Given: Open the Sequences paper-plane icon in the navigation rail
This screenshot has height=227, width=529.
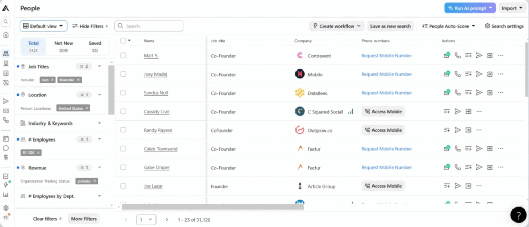Looking at the screenshot, I should tap(6, 101).
